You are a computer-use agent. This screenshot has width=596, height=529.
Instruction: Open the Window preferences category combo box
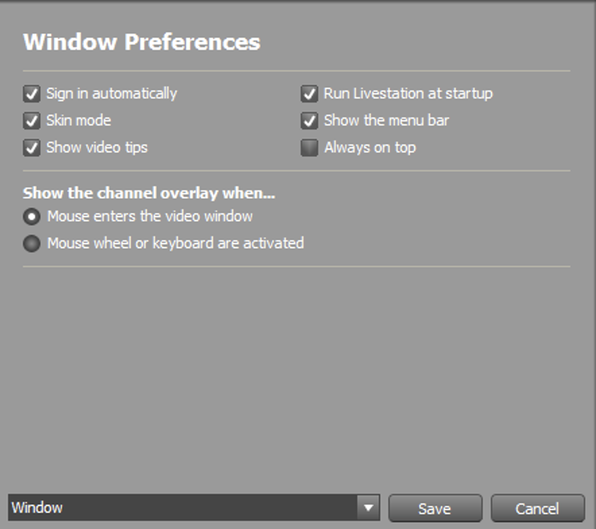(x=194, y=508)
